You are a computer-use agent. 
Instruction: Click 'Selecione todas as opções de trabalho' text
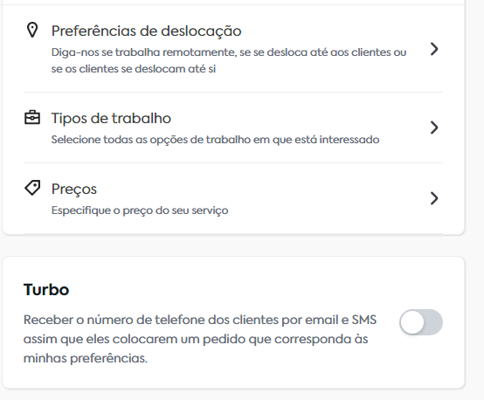click(x=215, y=140)
